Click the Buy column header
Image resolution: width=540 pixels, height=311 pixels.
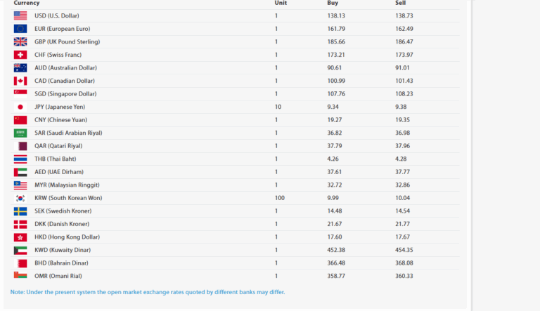pyautogui.click(x=333, y=3)
